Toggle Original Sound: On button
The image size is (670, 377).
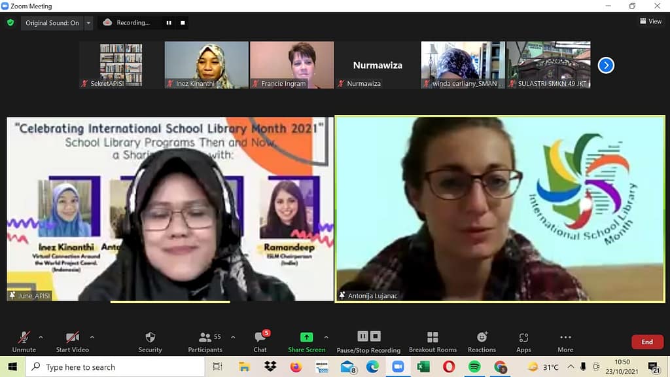(52, 23)
